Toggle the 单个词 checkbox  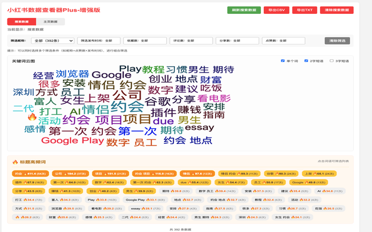[x=282, y=61]
